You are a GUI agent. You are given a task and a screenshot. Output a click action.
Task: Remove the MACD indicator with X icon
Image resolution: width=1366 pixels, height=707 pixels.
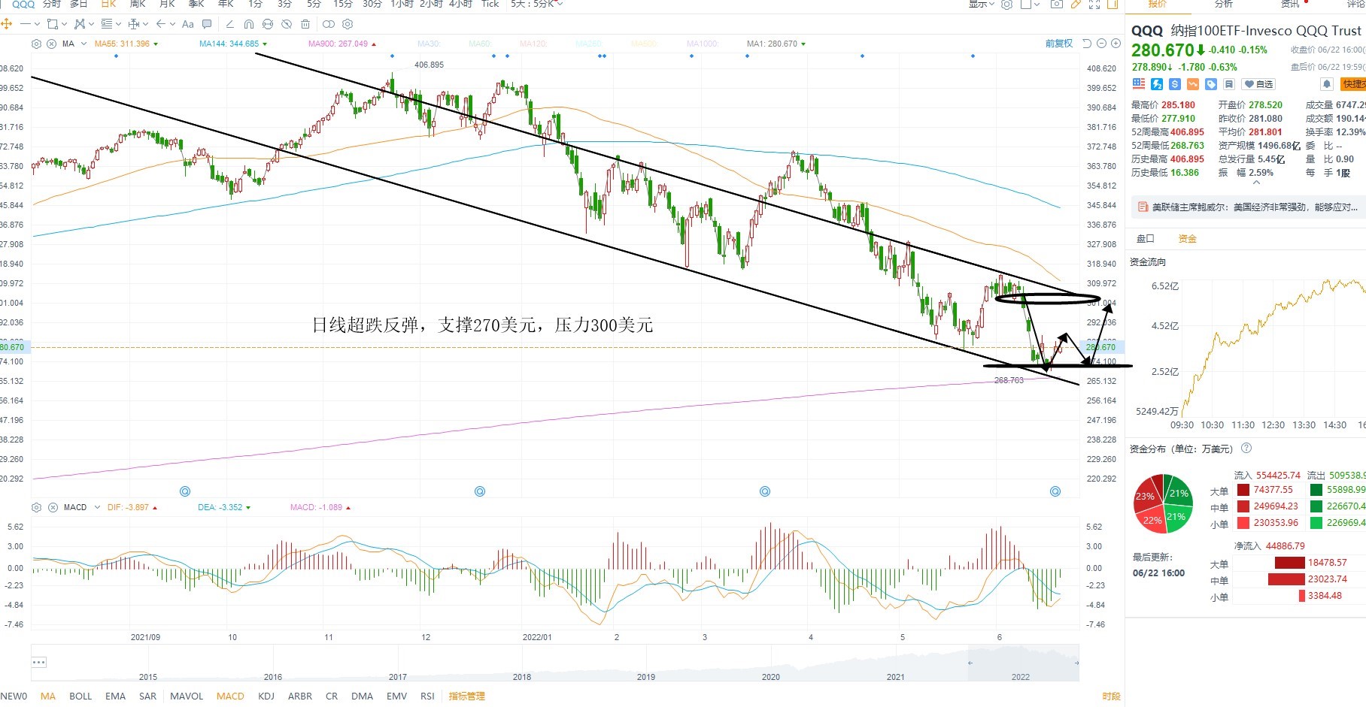click(x=53, y=507)
